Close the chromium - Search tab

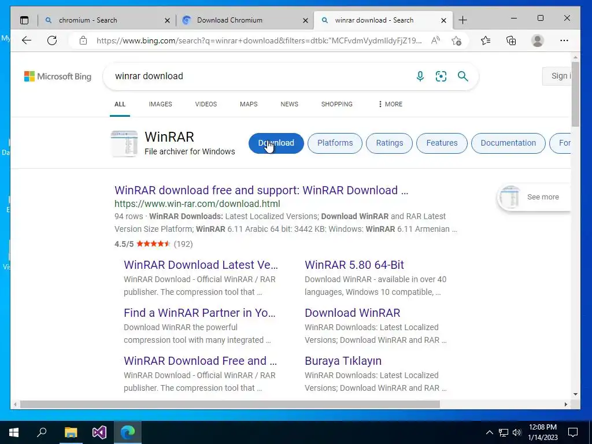167,20
